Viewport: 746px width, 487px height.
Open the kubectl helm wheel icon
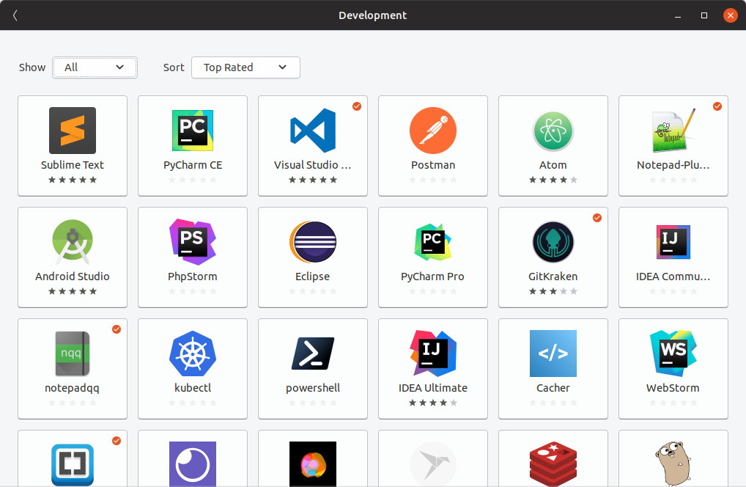click(192, 354)
